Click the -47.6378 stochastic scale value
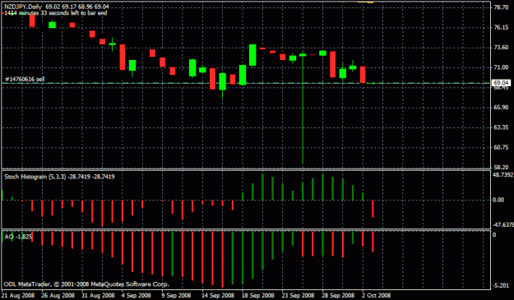514x300 pixels. pyautogui.click(x=502, y=224)
